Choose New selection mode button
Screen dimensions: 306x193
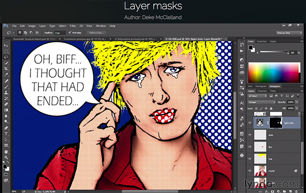[x=20, y=33]
